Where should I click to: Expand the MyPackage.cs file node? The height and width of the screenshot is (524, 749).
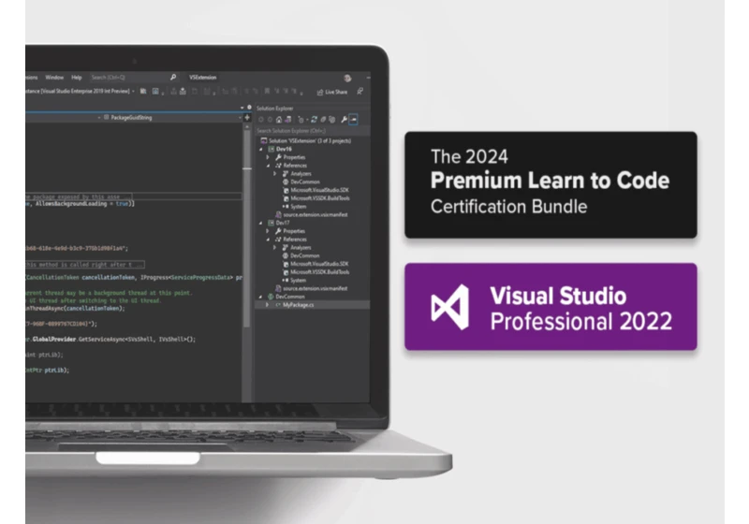pos(268,305)
